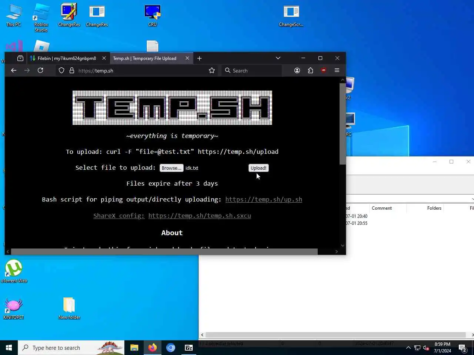
Task: Open the notification center icon
Action: [463, 348]
